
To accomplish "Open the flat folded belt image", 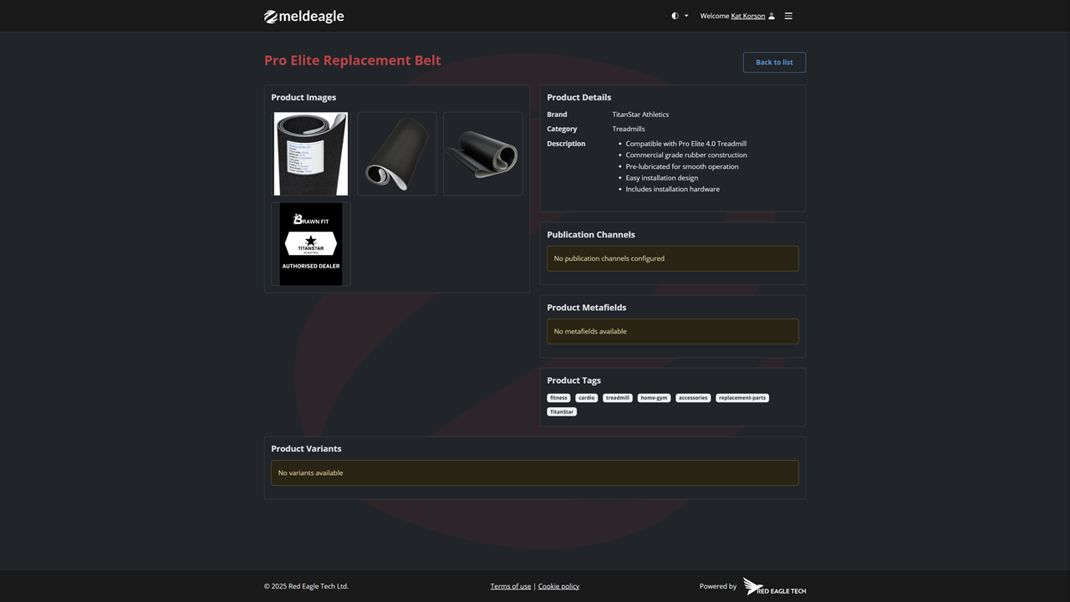I will 483,154.
